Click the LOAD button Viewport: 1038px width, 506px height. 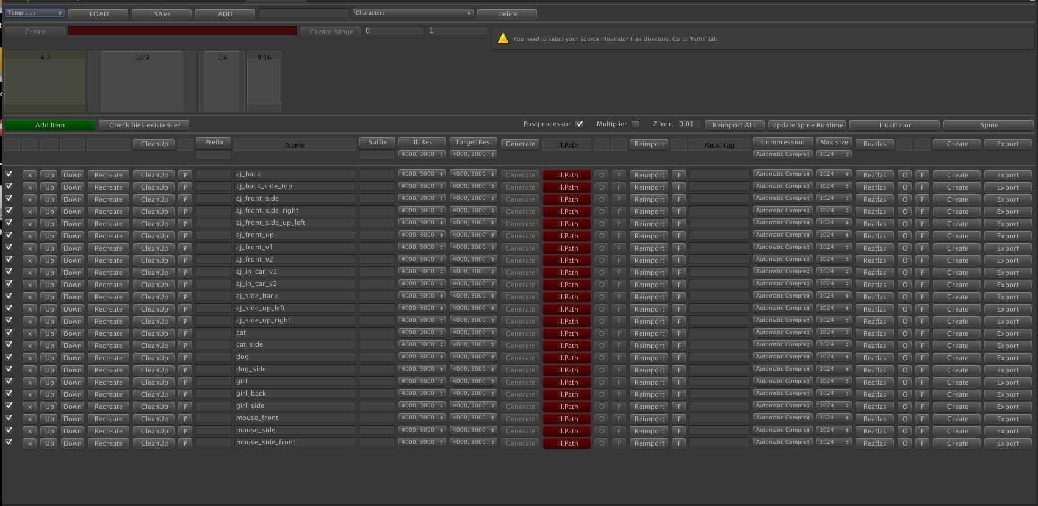coord(99,14)
